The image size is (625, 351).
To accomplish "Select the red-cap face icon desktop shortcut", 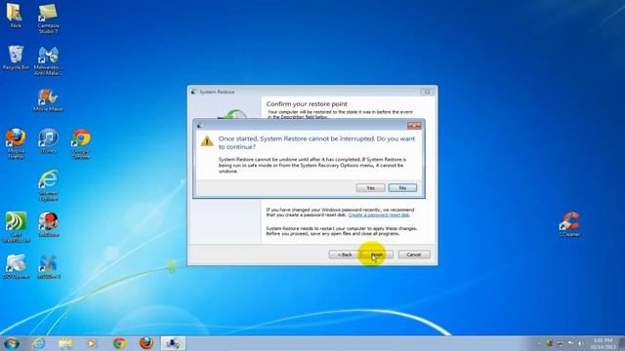I will click(48, 224).
